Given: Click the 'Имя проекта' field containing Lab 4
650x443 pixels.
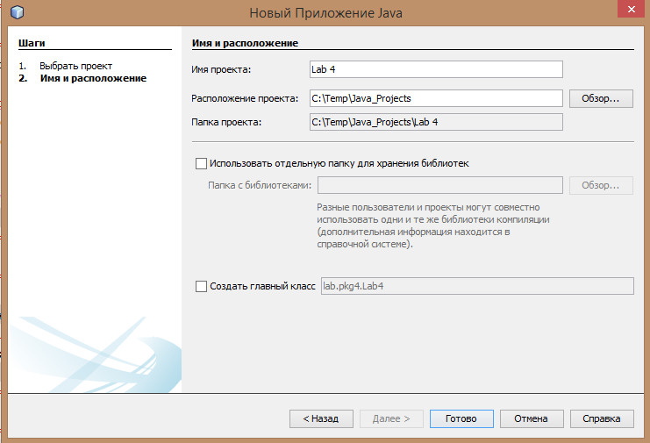Looking at the screenshot, I should [x=436, y=69].
